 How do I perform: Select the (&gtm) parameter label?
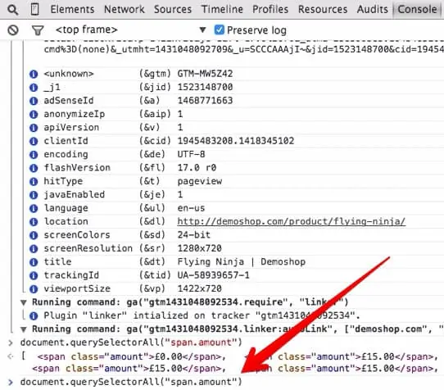coord(155,74)
